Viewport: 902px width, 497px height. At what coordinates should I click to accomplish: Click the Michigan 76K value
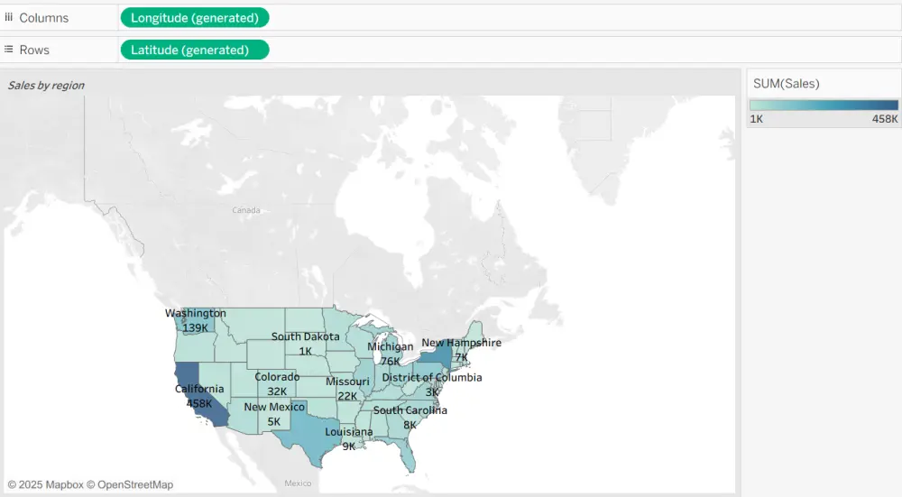(x=391, y=361)
